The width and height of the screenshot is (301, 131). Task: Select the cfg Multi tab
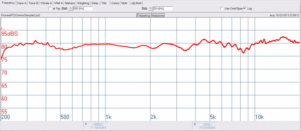136,3
